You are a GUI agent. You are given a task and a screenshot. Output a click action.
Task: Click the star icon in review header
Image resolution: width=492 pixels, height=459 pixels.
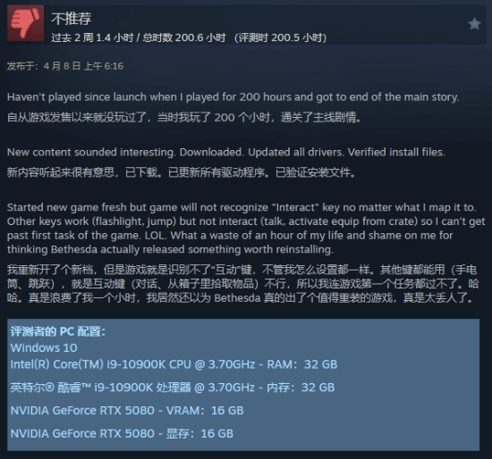[474, 23]
